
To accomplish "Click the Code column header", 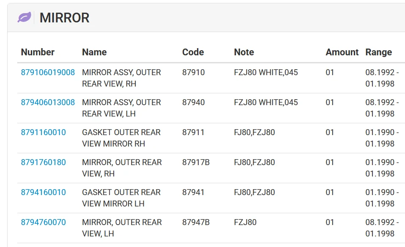I will 193,52.
